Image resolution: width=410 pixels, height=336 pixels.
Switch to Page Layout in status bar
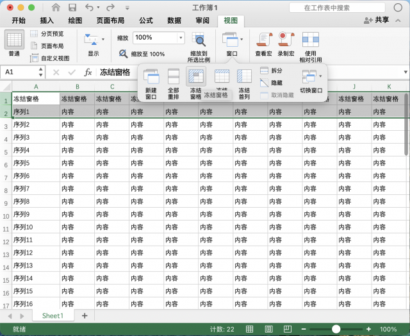268,329
